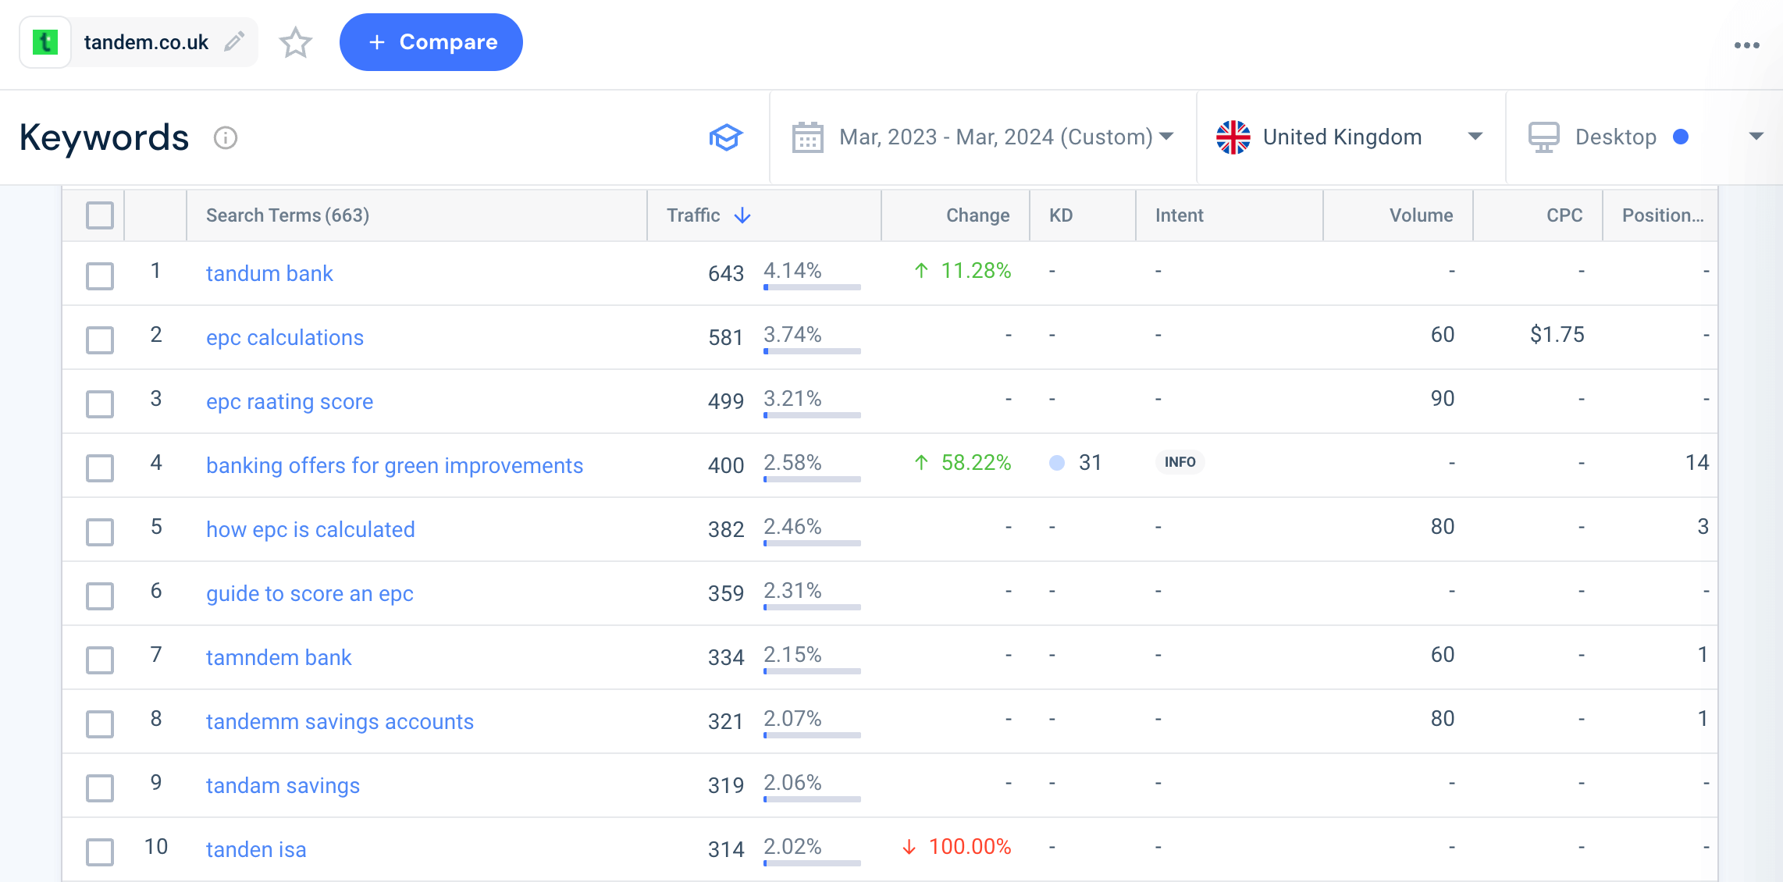Viewport: 1783px width, 882px height.
Task: Star tandem.co.uk as a favorite
Action: [x=295, y=44]
